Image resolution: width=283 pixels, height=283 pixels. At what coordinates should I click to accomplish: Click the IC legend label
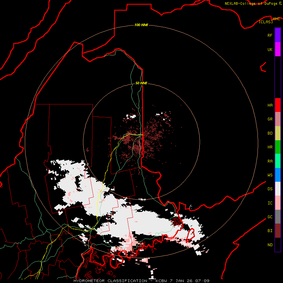(270, 203)
